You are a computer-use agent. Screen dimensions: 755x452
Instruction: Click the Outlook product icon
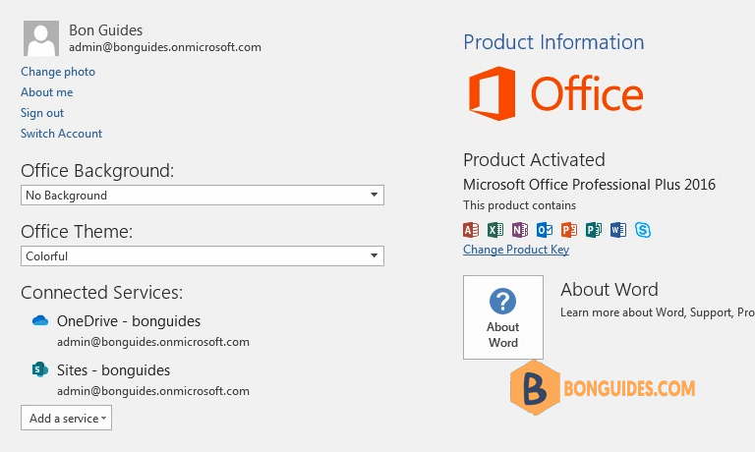545,230
